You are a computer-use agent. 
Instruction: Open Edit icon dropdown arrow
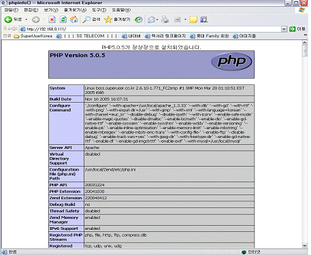click(x=185, y=20)
